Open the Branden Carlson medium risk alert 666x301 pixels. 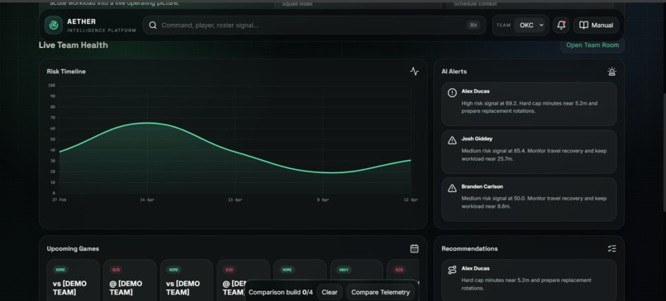coord(529,200)
